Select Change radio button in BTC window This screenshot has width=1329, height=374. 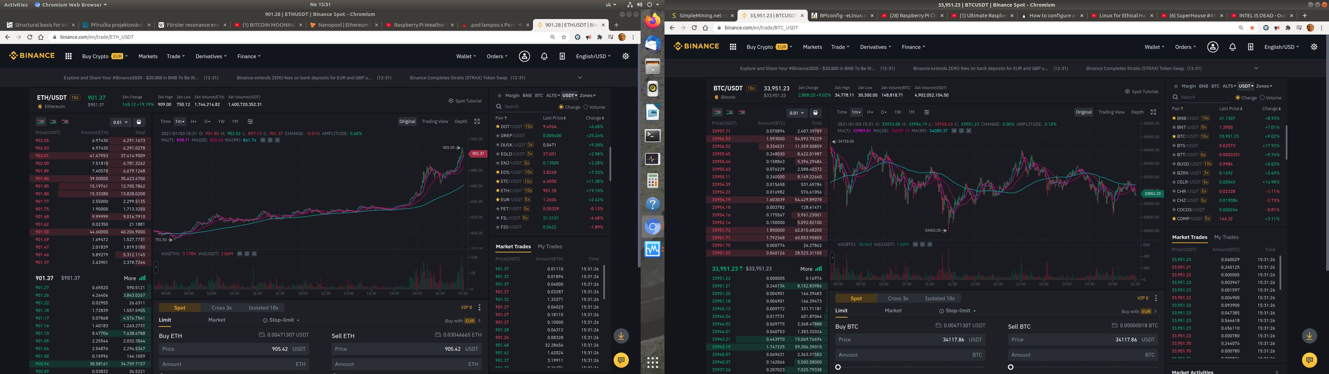[1238, 98]
